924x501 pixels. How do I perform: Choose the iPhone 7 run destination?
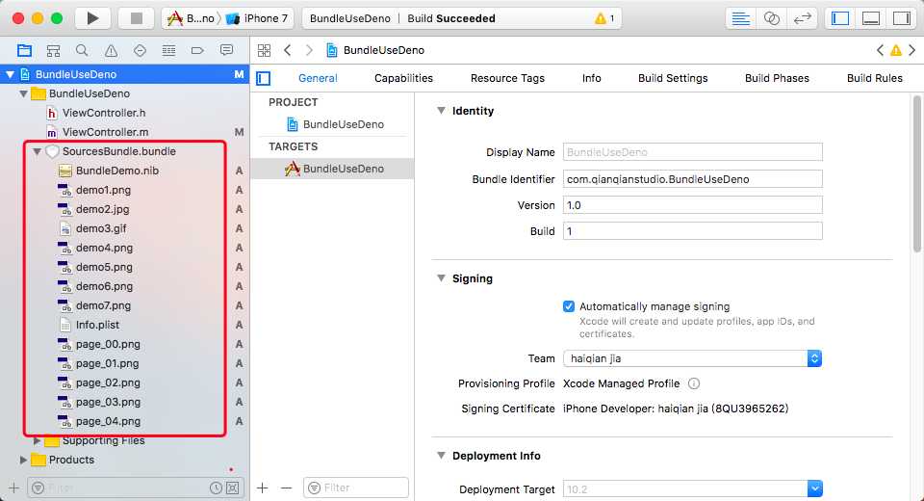click(x=257, y=18)
